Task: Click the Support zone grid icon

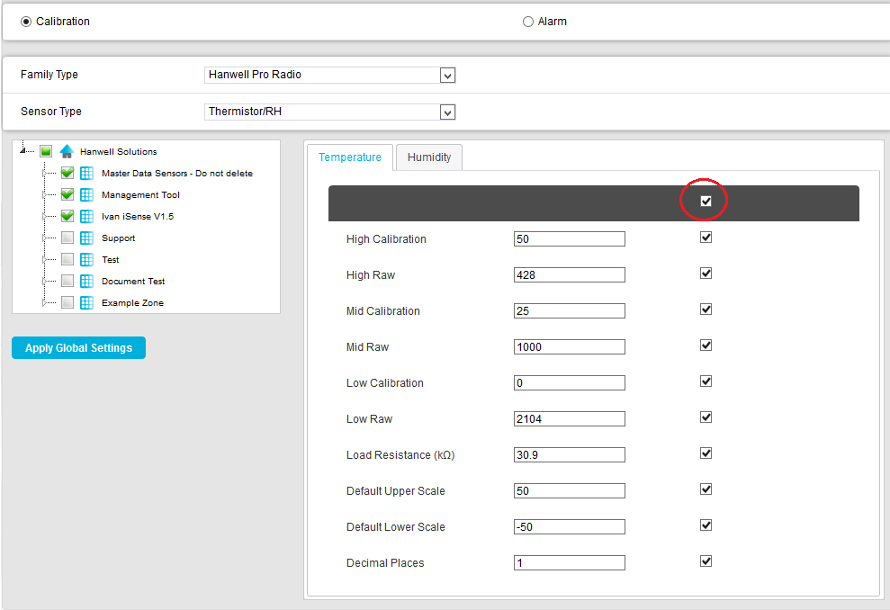Action: click(x=87, y=238)
